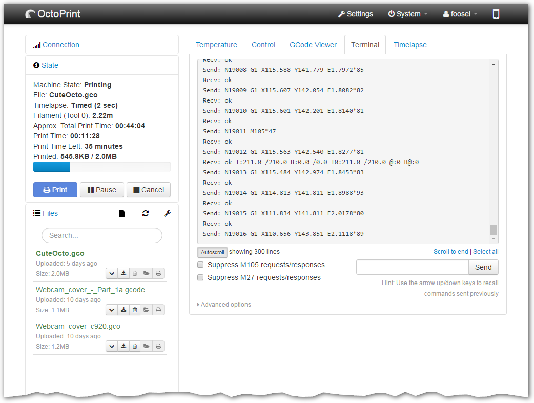The image size is (534, 403).
Task: Switch to the GCode Viewer tab
Action: click(x=313, y=45)
